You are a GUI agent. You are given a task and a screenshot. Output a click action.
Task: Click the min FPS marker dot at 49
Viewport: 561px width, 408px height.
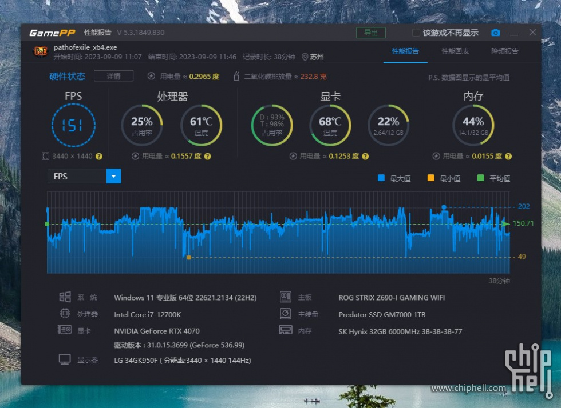click(189, 257)
